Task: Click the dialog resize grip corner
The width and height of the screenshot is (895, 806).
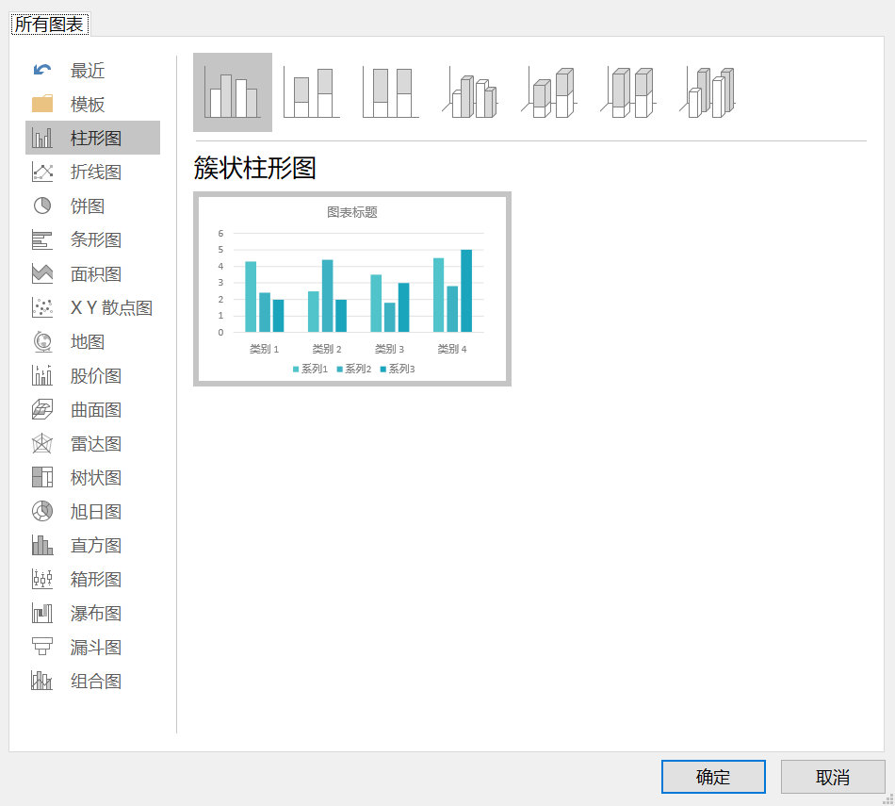Action: click(x=888, y=798)
